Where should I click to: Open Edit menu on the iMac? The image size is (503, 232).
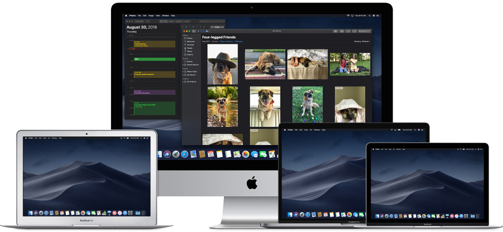(145, 16)
